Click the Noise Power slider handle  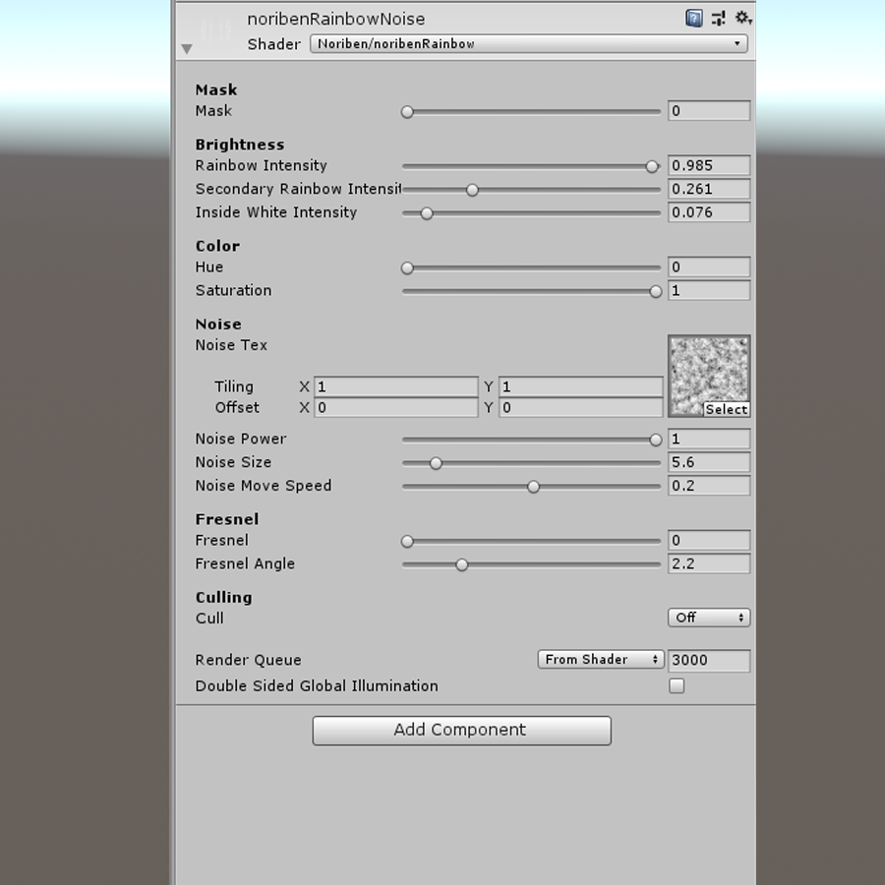(655, 440)
